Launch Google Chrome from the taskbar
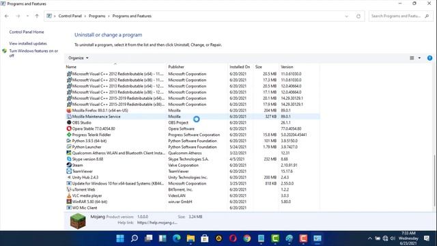 (x=247, y=238)
